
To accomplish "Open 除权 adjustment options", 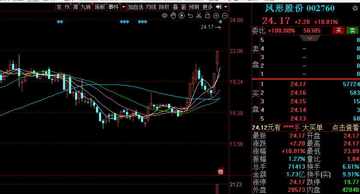I will pyautogui.click(x=164, y=7).
